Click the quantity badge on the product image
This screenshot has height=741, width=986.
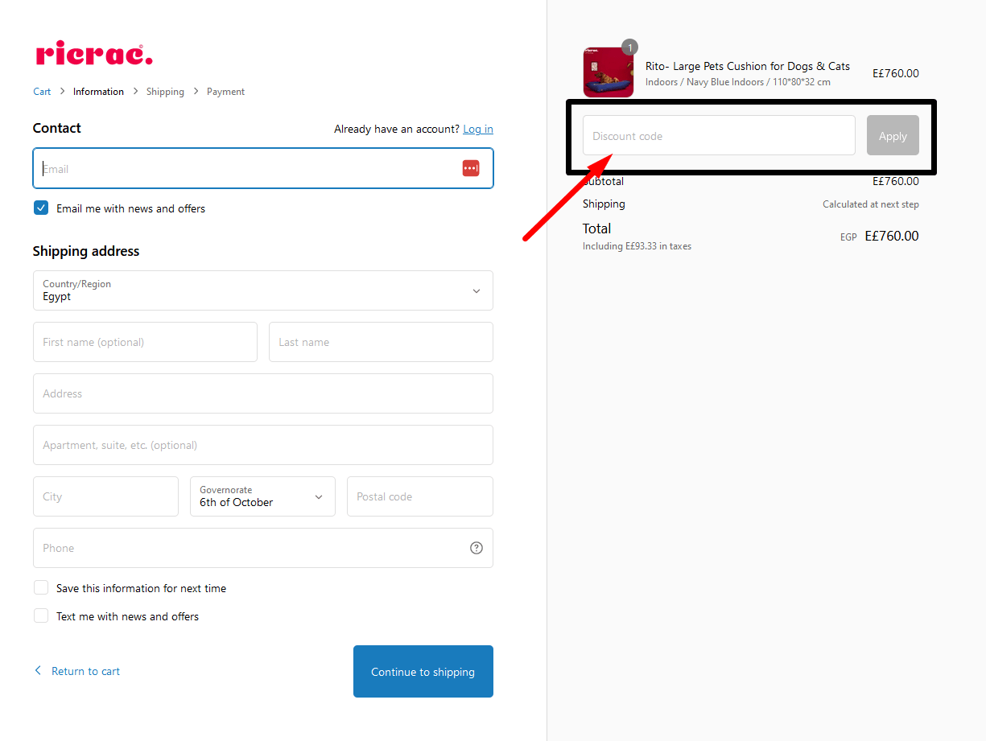[x=629, y=47]
